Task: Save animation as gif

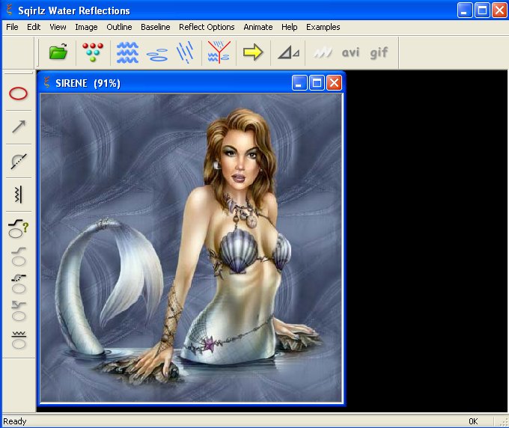Action: [379, 52]
